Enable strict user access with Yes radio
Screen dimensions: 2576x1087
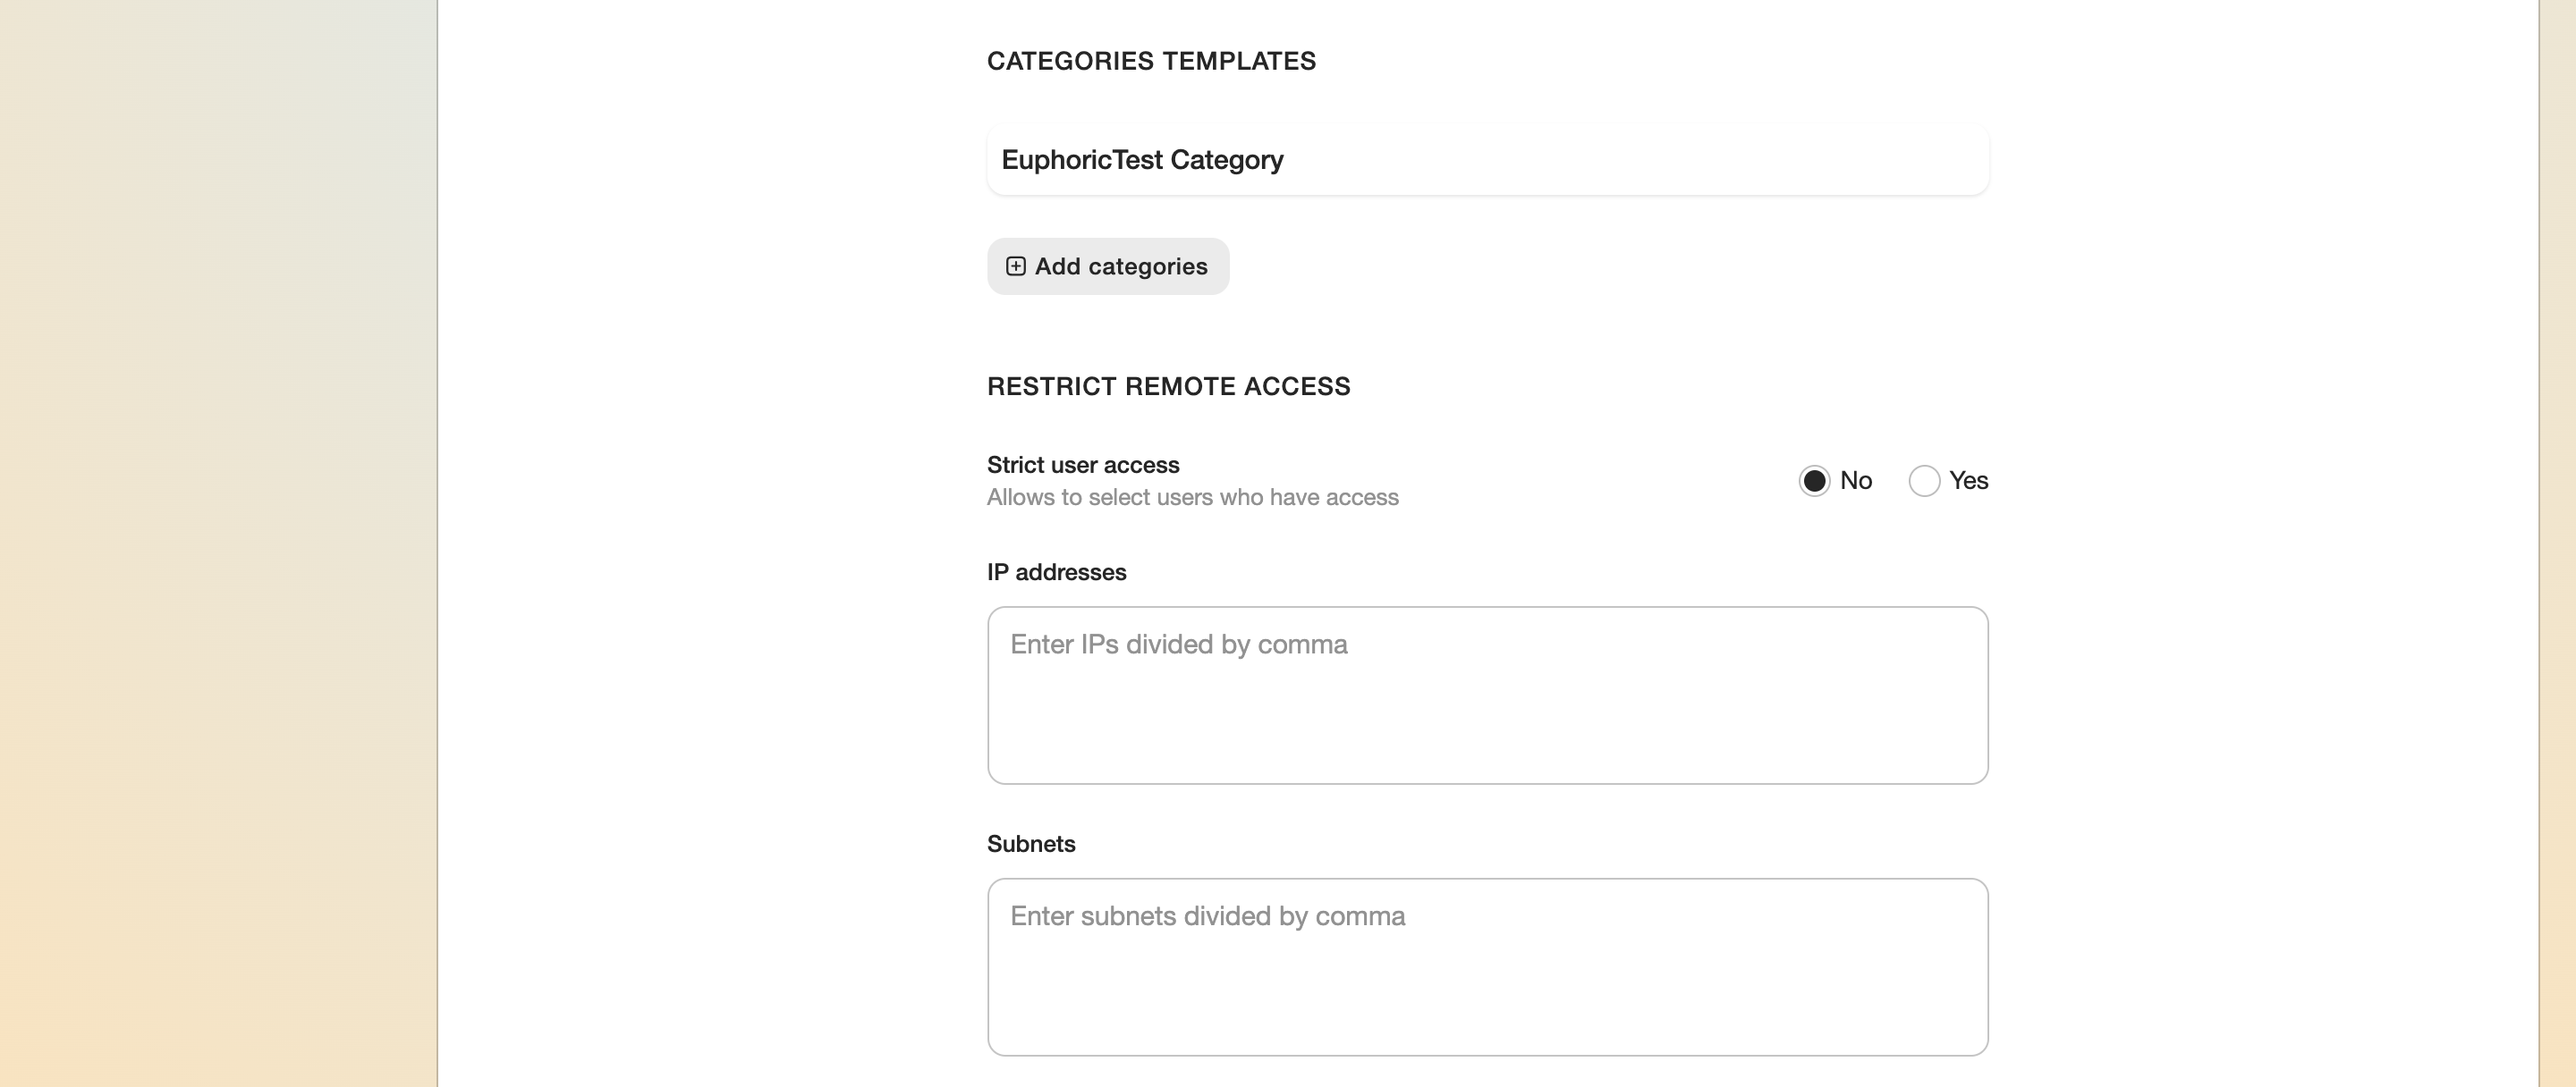[1924, 481]
